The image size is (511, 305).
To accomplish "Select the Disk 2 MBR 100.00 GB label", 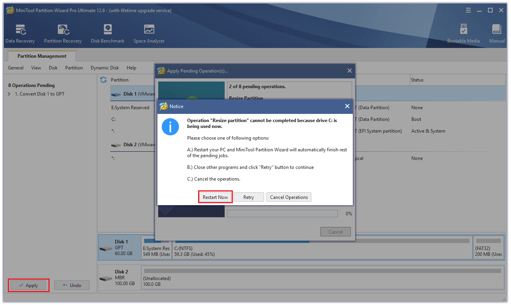I will 125,278.
